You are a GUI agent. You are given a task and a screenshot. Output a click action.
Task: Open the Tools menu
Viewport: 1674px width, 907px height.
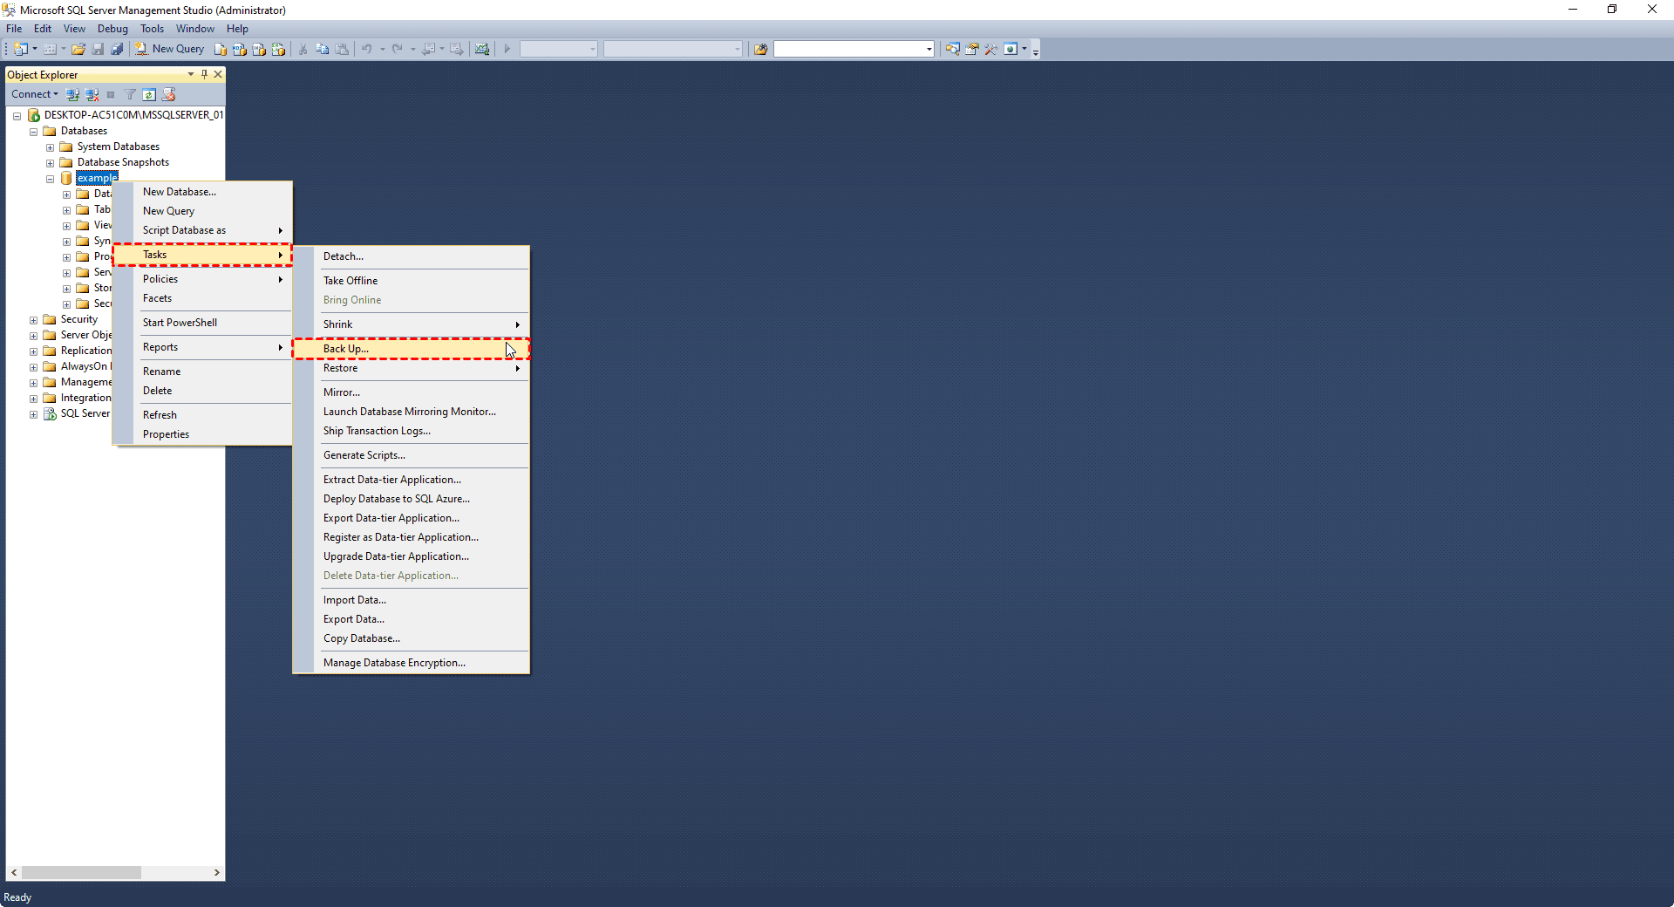click(x=152, y=29)
